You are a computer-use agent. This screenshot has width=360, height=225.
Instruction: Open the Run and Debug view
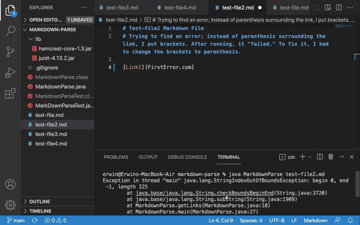[10, 72]
